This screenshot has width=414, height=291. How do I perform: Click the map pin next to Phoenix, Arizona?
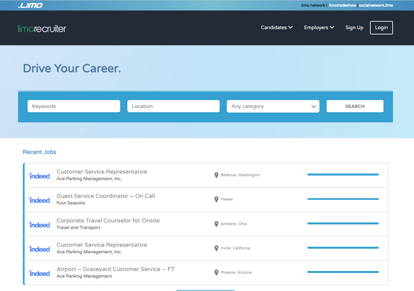click(216, 273)
